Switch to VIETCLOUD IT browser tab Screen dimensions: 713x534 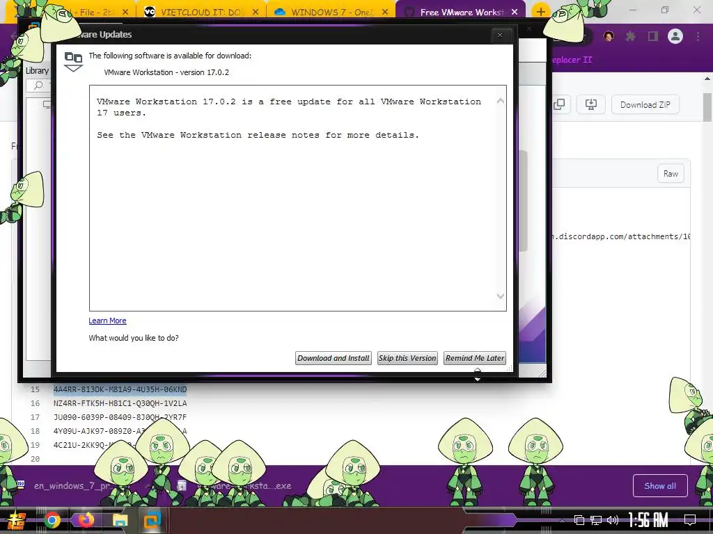[200, 13]
